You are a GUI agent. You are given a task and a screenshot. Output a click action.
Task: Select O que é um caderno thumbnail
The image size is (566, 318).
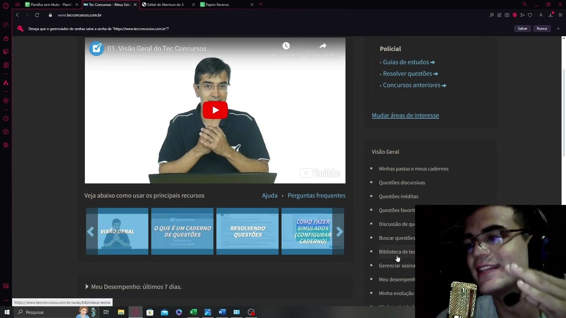tap(182, 231)
